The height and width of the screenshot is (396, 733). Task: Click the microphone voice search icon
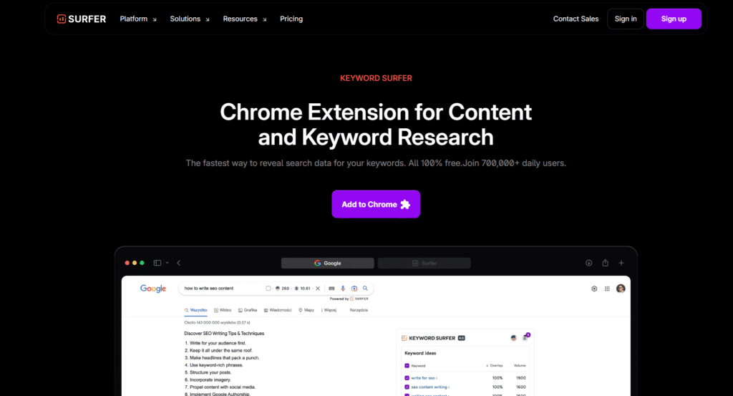343,289
